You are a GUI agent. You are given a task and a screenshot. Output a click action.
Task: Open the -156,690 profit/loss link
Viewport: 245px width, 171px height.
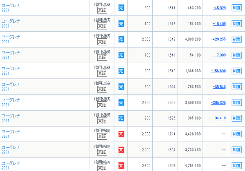click(218, 71)
